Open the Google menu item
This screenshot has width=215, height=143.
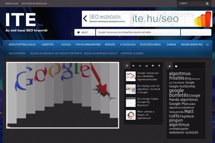tap(66, 45)
